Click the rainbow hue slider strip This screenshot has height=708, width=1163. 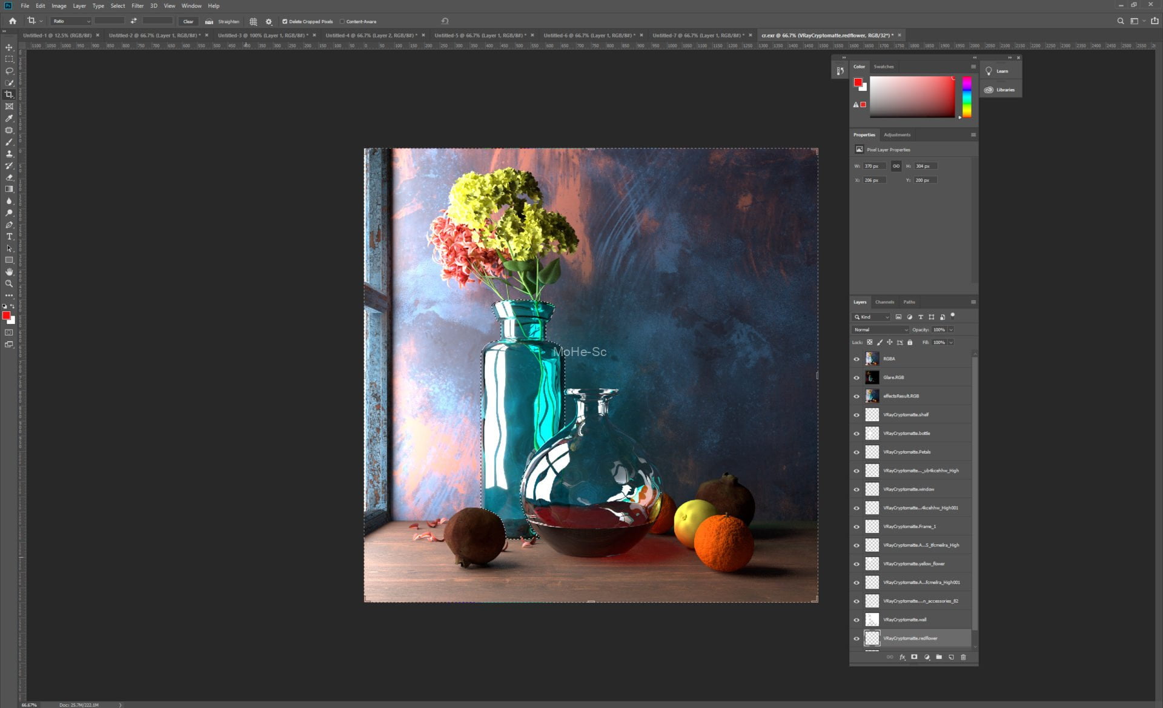[967, 97]
